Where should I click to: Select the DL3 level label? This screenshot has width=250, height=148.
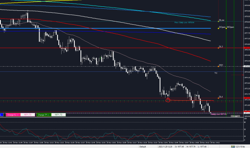pyautogui.click(x=221, y=47)
